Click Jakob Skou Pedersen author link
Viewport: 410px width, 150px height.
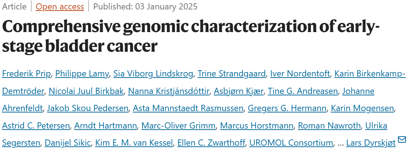point(88,108)
